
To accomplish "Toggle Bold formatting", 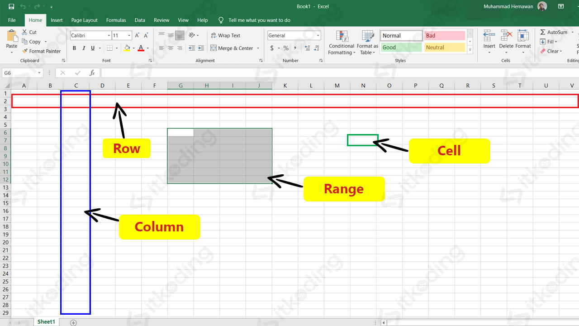I will pyautogui.click(x=75, y=48).
